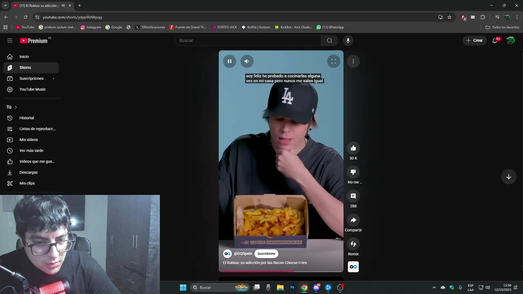The image size is (523, 294).
Task: Open the (11) WhatsApp bookmark
Action: (330, 27)
